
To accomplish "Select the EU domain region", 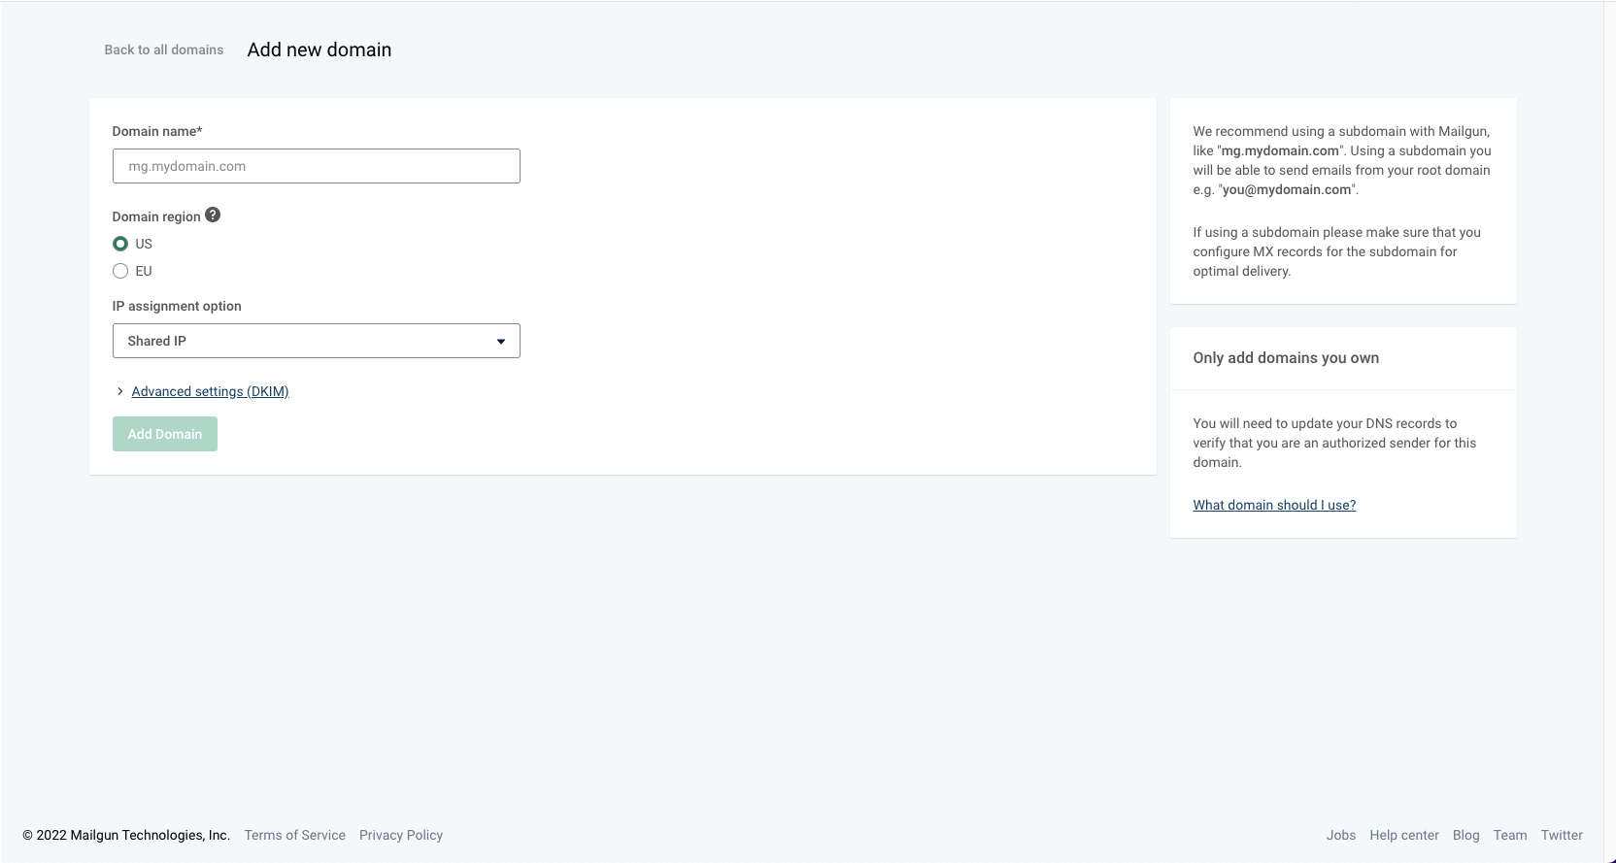I will [x=120, y=271].
